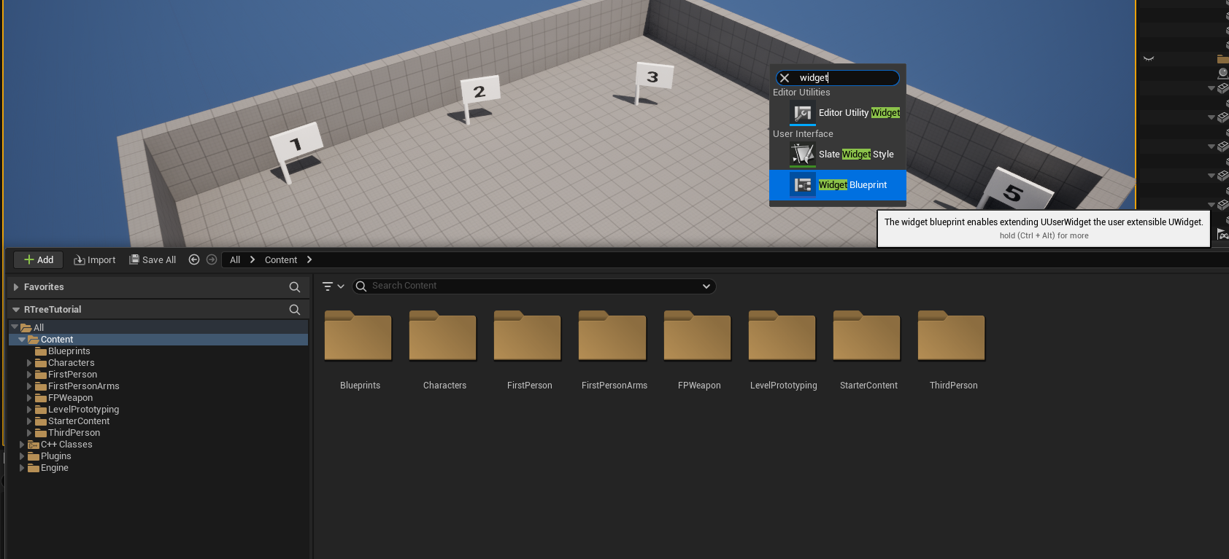1229x559 pixels.
Task: Click the Slate Widget Style icon
Action: (803, 155)
